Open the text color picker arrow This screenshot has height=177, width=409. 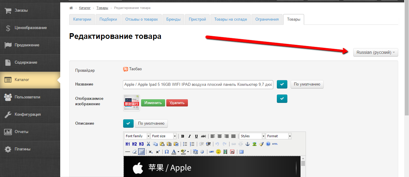pos(178,152)
